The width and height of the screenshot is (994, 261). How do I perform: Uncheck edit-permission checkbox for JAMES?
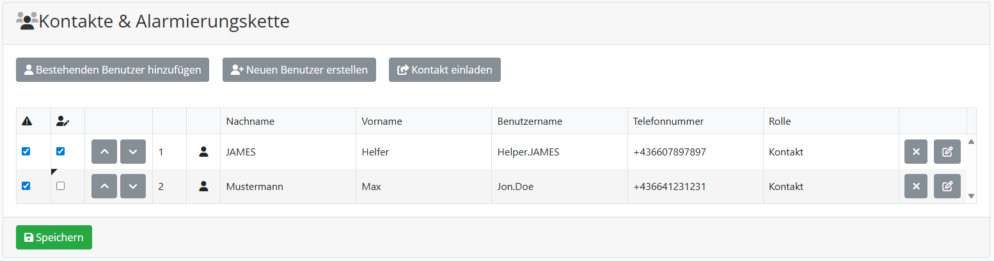point(61,152)
